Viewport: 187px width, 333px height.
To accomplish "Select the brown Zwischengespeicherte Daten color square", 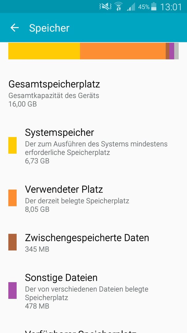I will click(13, 242).
